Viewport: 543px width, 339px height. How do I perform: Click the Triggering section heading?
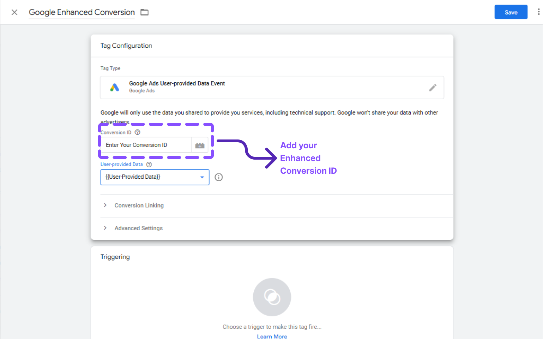pyautogui.click(x=115, y=257)
